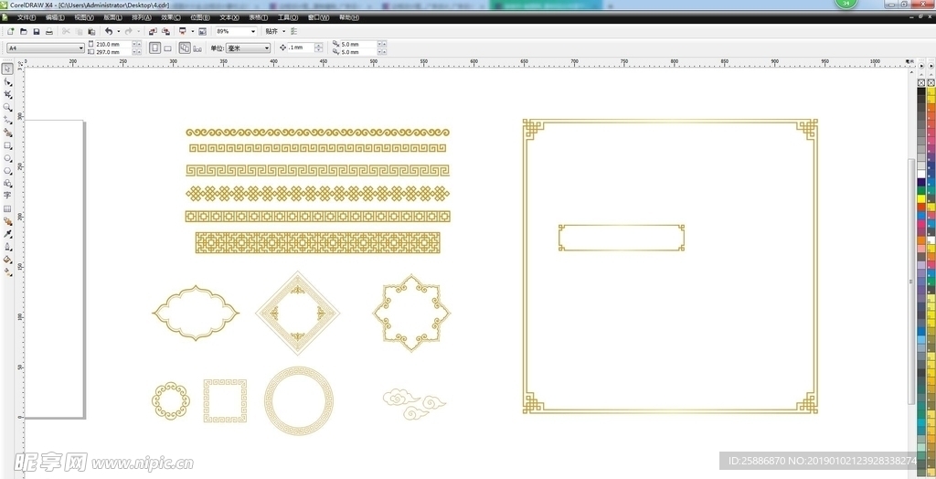Image resolution: width=936 pixels, height=479 pixels.
Task: Select the Polygon tool
Action: 7,170
